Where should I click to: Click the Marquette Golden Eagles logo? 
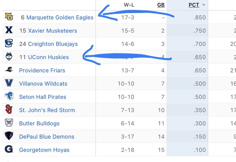[9, 17]
